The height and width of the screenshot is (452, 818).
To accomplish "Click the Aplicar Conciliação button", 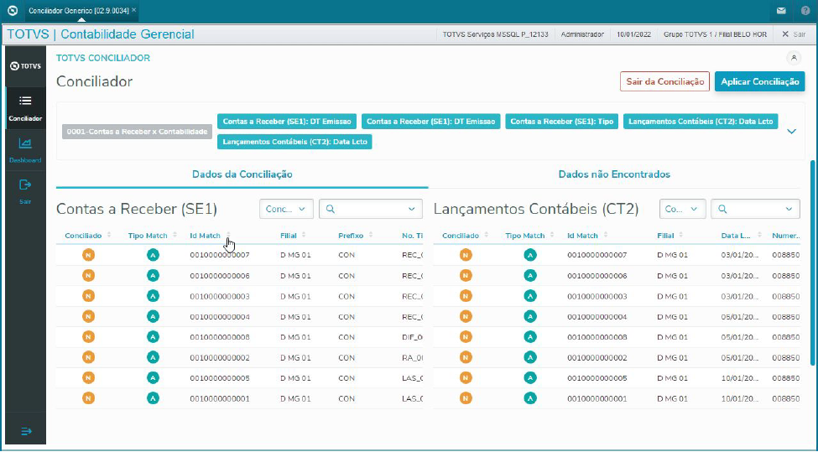I will coord(759,81).
